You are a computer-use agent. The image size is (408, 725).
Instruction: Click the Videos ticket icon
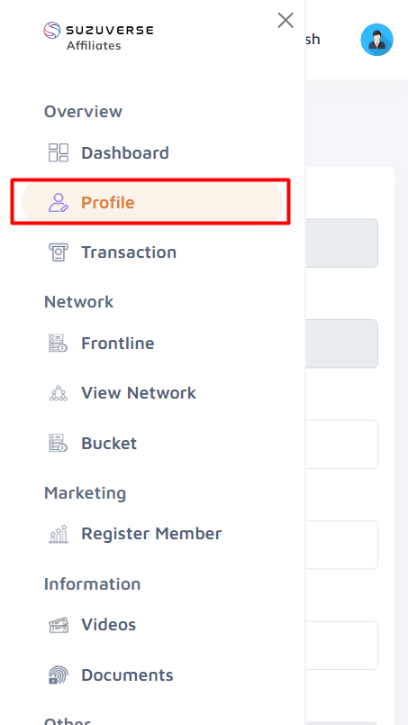(59, 625)
